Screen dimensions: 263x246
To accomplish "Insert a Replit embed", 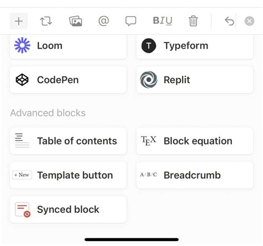I will click(x=195, y=80).
